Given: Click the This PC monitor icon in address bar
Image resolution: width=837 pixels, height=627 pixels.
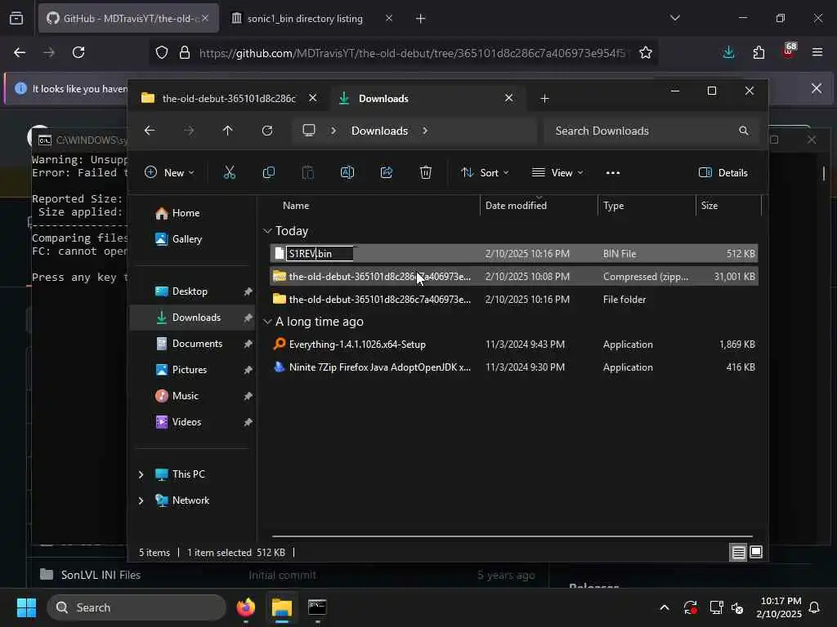Looking at the screenshot, I should coord(309,130).
